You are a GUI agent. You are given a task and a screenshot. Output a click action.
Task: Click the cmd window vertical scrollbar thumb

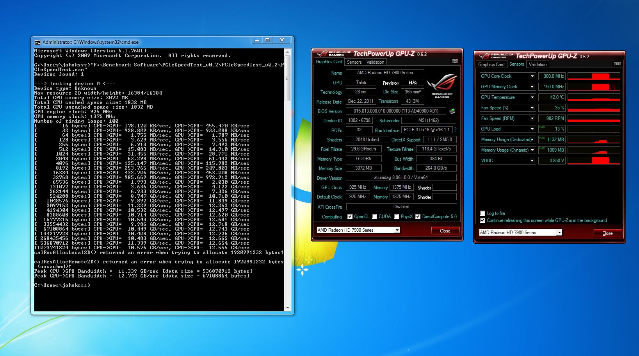pyautogui.click(x=288, y=78)
